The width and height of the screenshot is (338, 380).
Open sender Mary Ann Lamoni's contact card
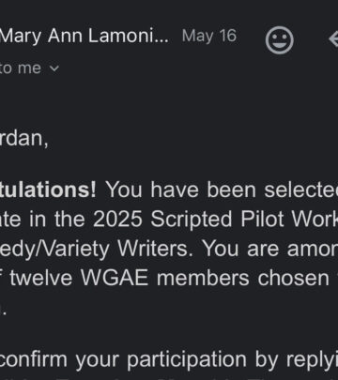[84, 36]
